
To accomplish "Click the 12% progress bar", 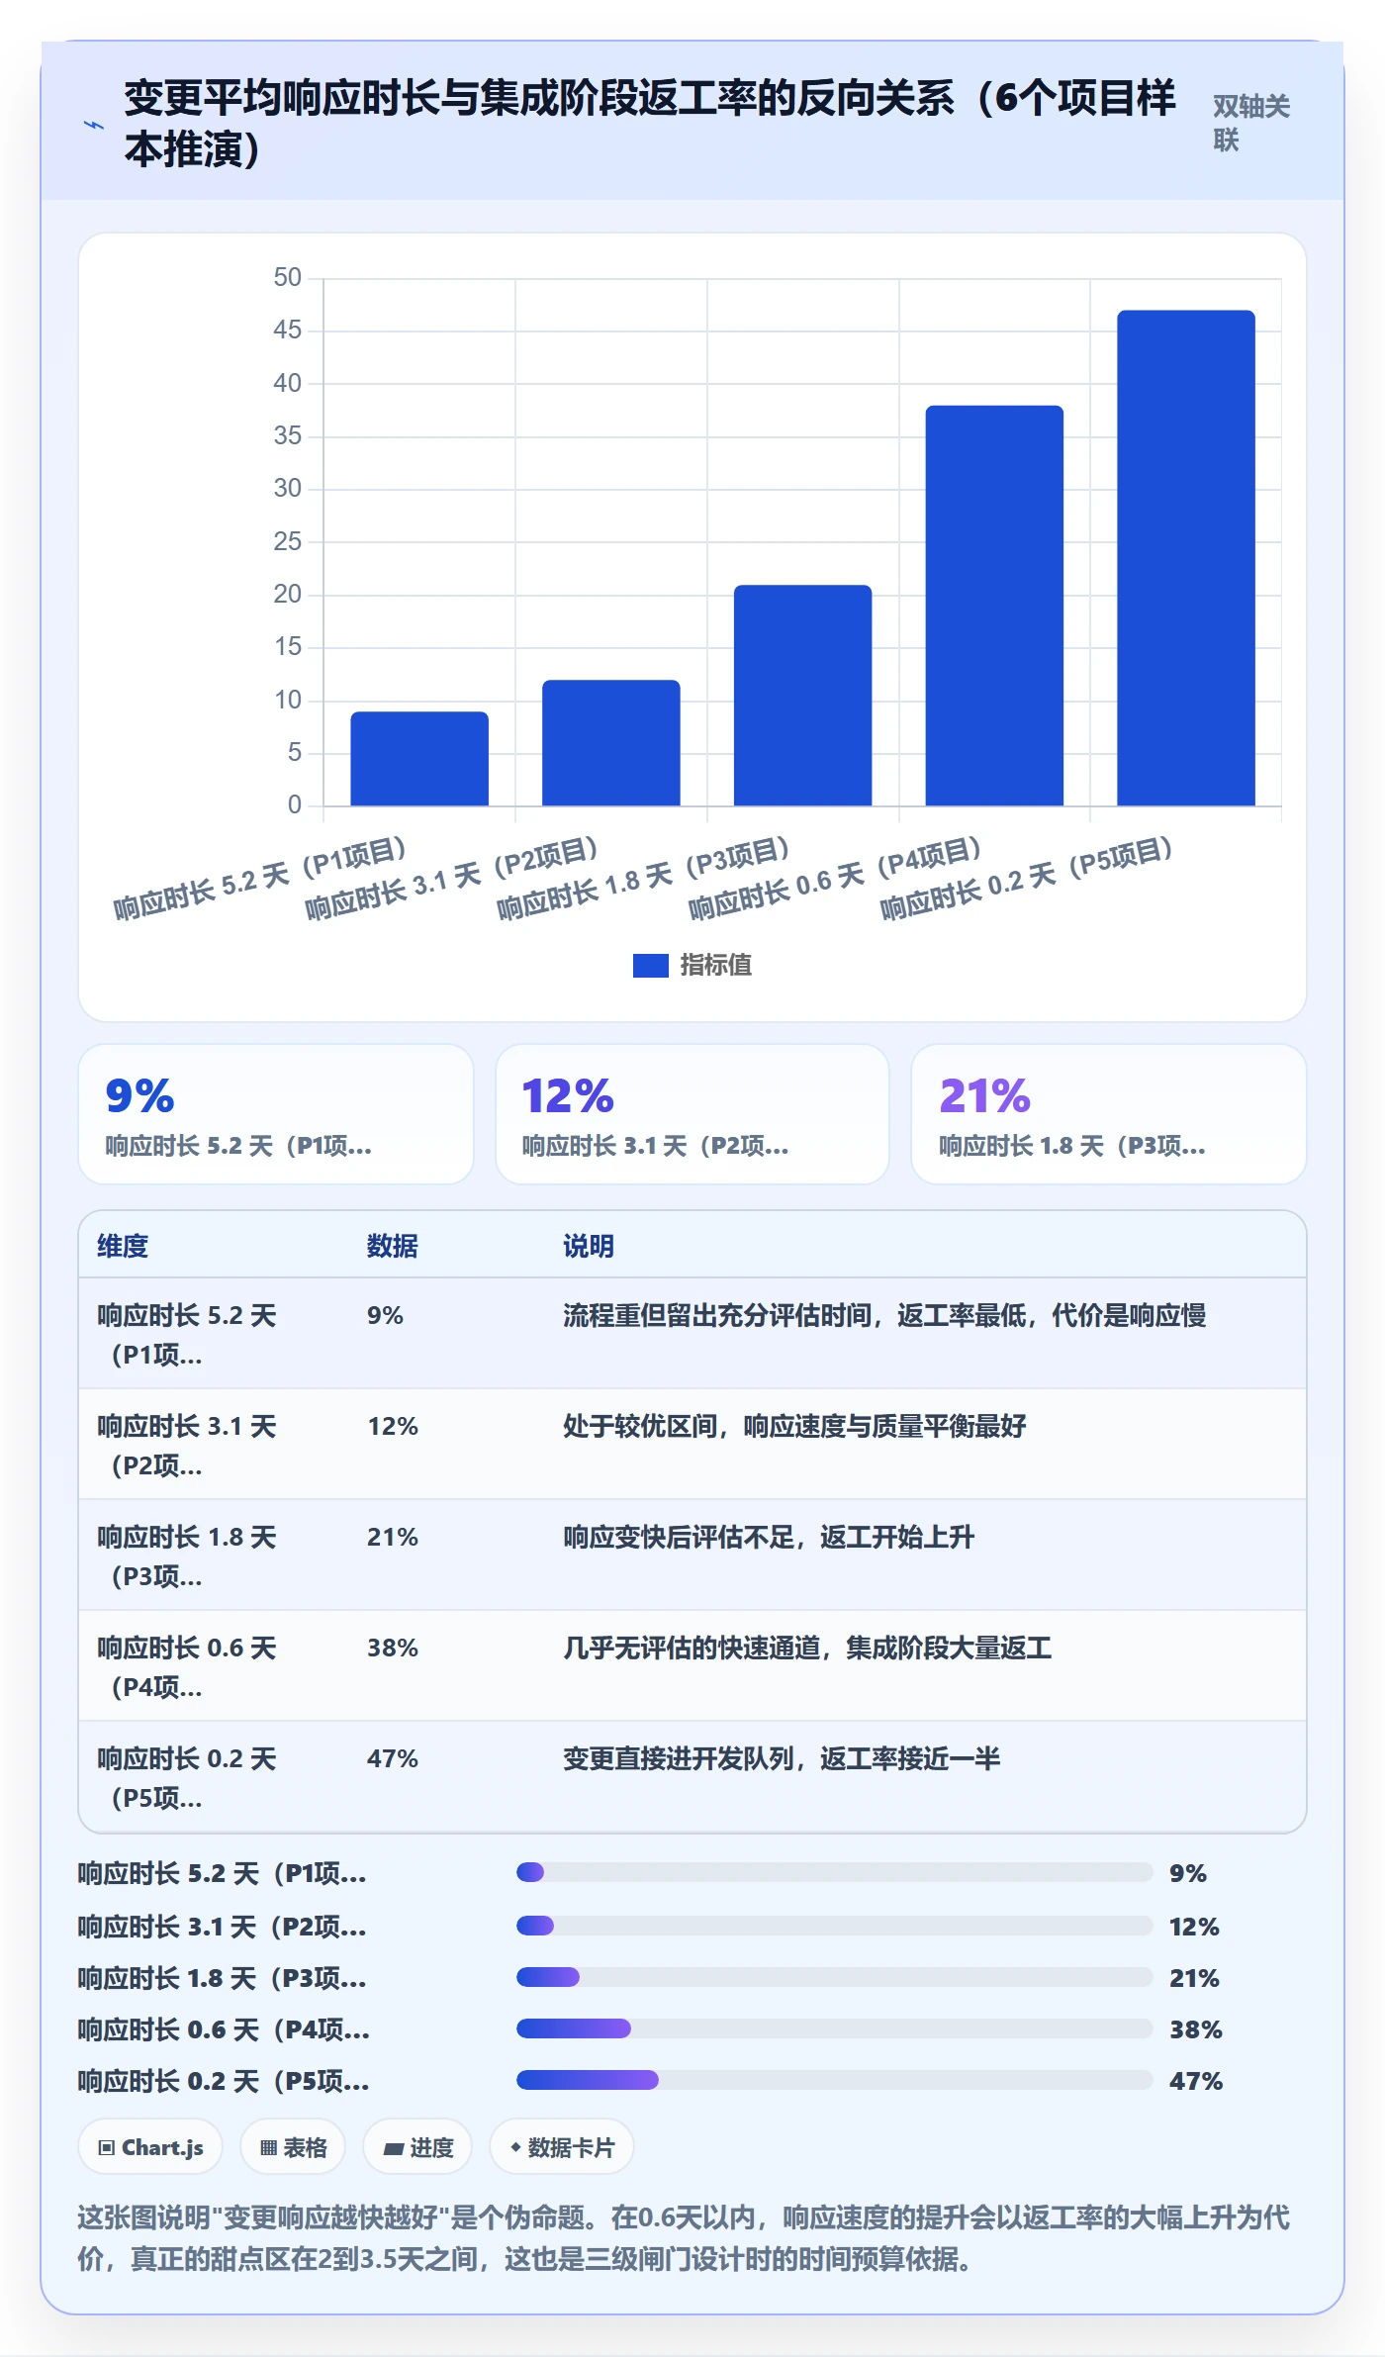I will click(834, 1926).
